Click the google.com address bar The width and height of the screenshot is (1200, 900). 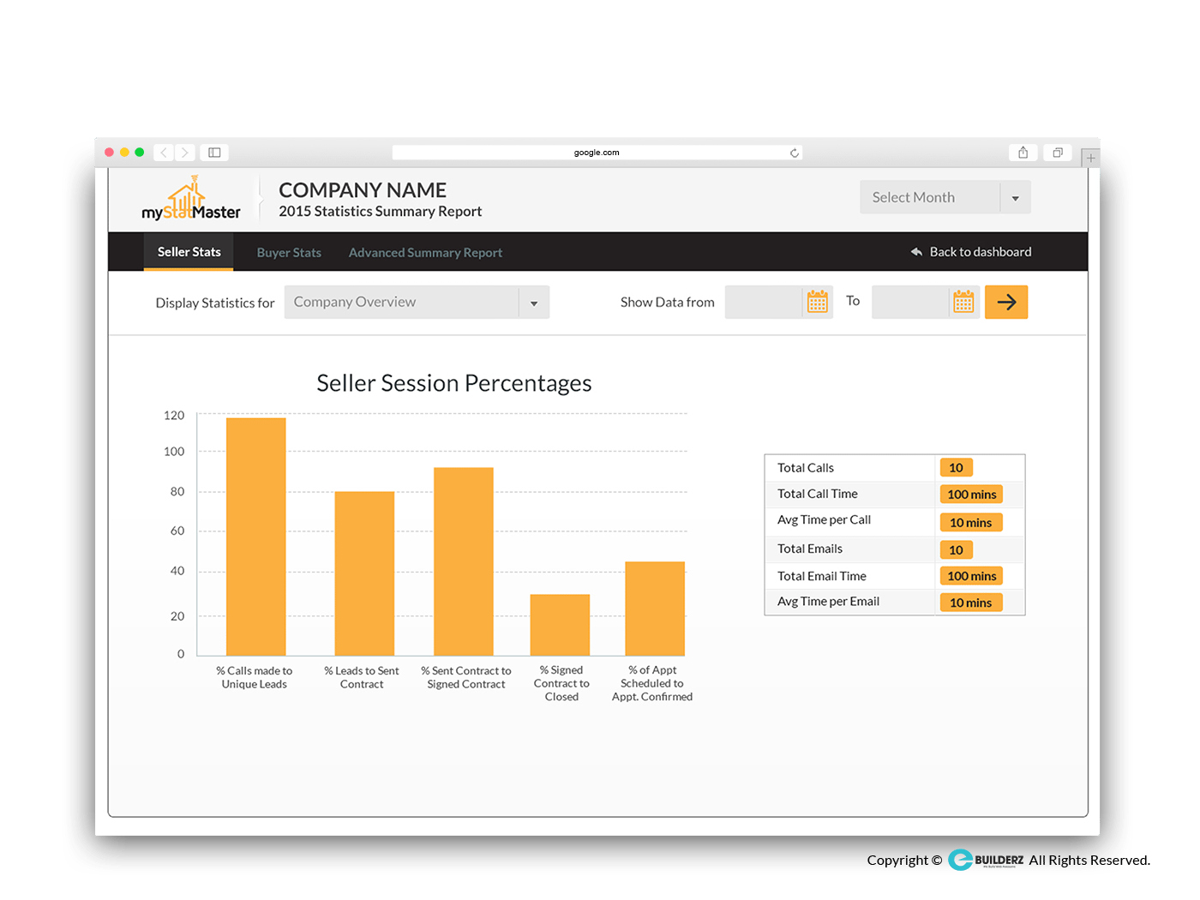click(597, 153)
